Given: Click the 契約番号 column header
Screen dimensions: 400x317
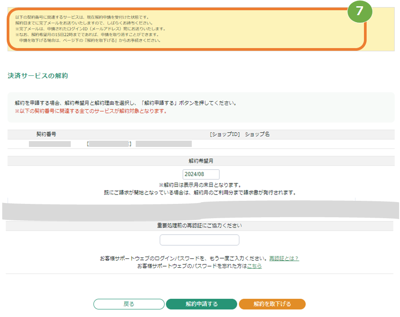Looking at the screenshot, I should click(46, 134).
